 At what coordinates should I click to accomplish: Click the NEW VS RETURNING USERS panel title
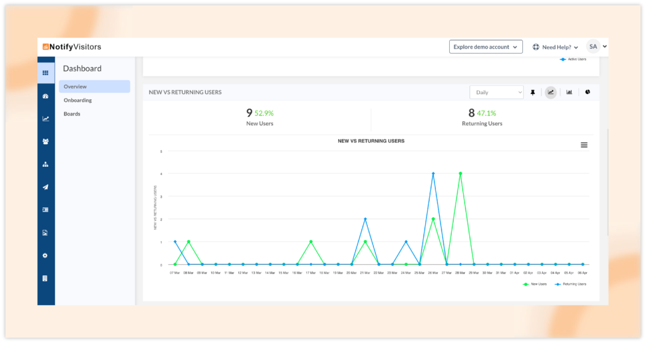(x=185, y=92)
